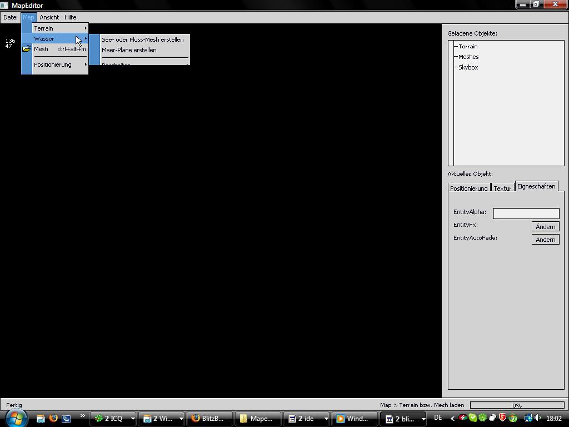Click the volume speaker icon in system tray

(x=537, y=418)
